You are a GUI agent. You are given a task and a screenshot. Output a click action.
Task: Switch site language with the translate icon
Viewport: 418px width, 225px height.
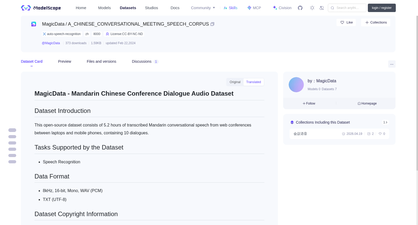coord(322,8)
